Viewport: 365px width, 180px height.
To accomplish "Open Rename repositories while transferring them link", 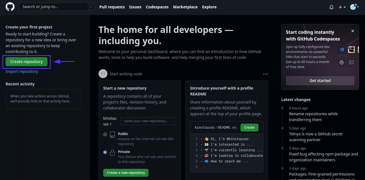I will tap(313, 117).
